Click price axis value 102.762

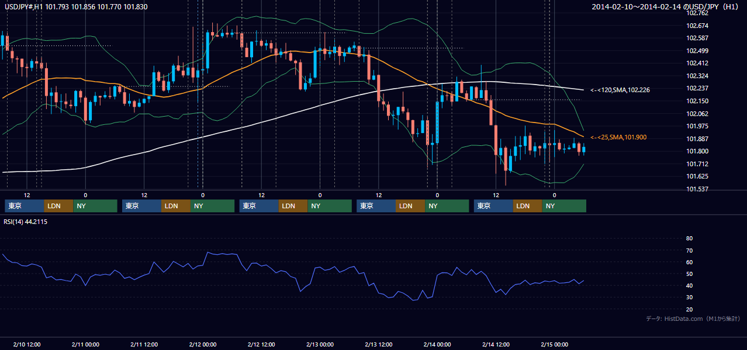[696, 13]
